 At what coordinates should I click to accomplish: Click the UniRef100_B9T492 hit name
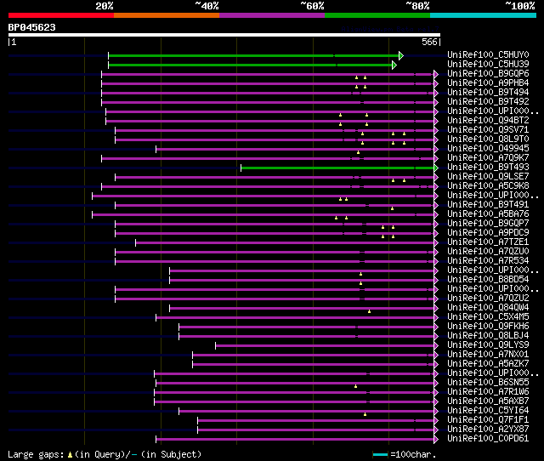tap(488, 102)
